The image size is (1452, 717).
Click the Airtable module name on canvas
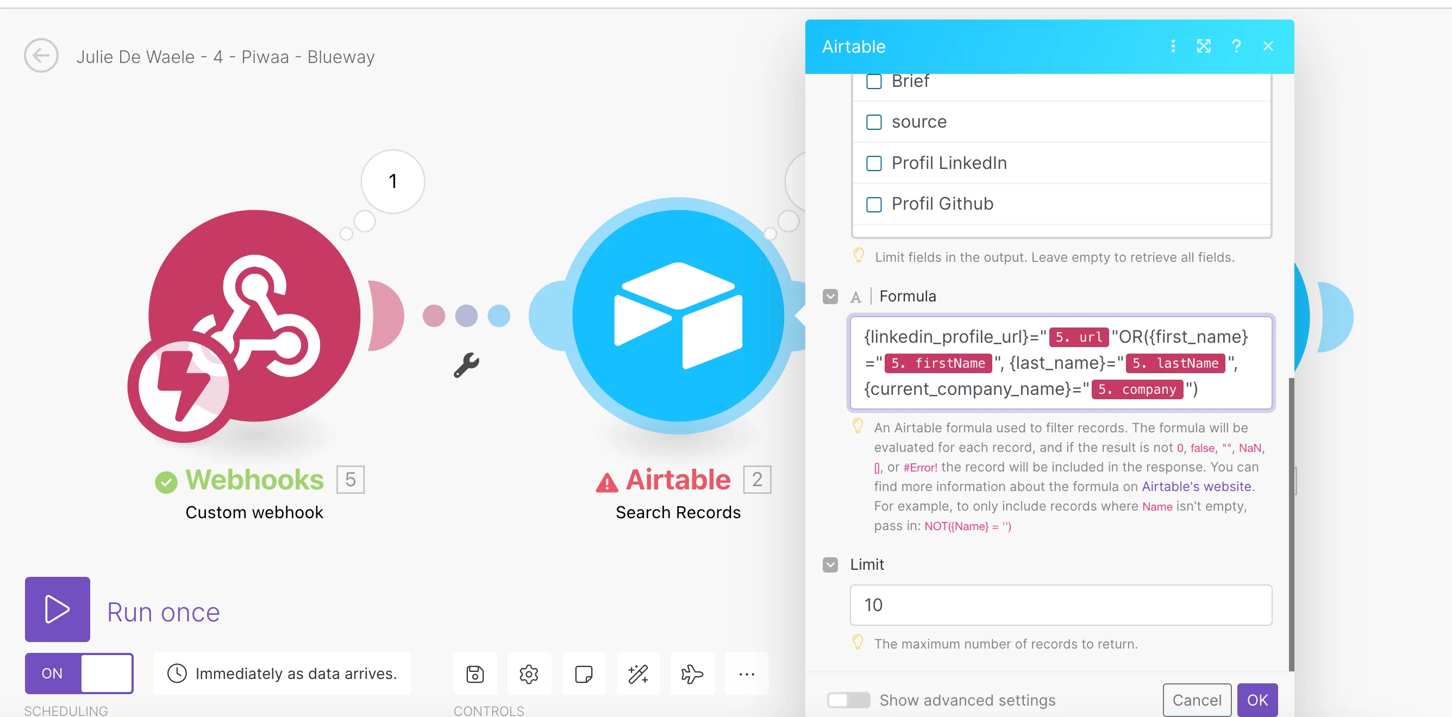[678, 480]
